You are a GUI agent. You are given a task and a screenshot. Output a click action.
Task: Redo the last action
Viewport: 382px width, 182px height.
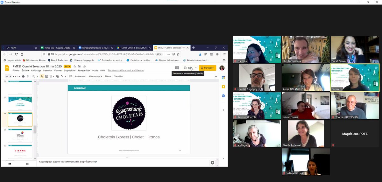tap(19, 76)
